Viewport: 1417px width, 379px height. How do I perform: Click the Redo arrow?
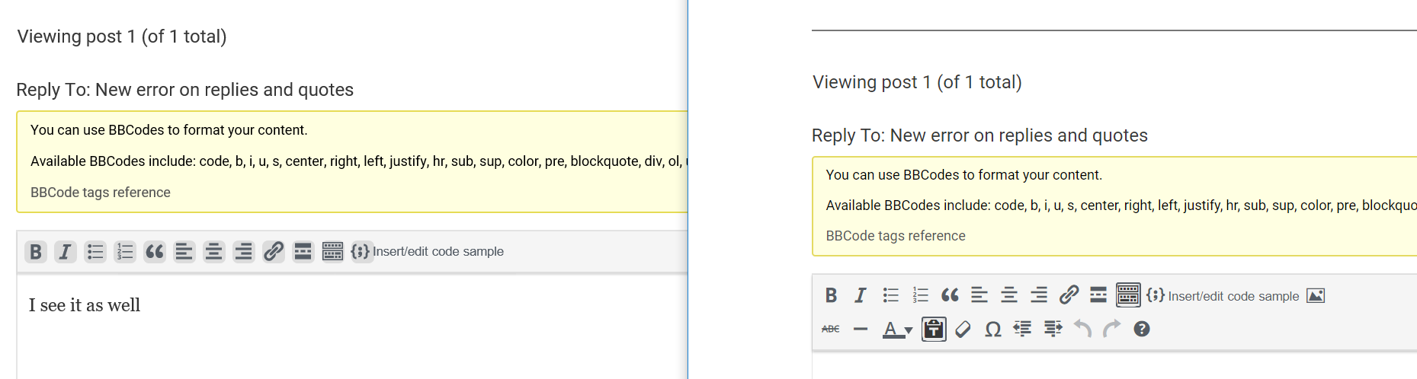coord(1112,329)
